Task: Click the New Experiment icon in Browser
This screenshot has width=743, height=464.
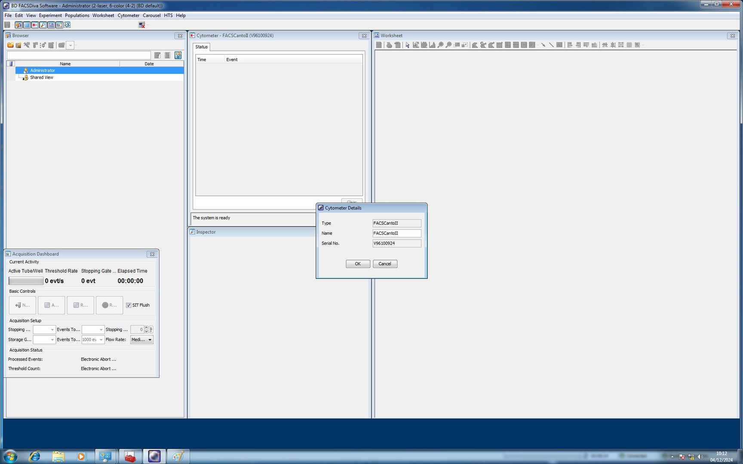Action: (x=18, y=45)
